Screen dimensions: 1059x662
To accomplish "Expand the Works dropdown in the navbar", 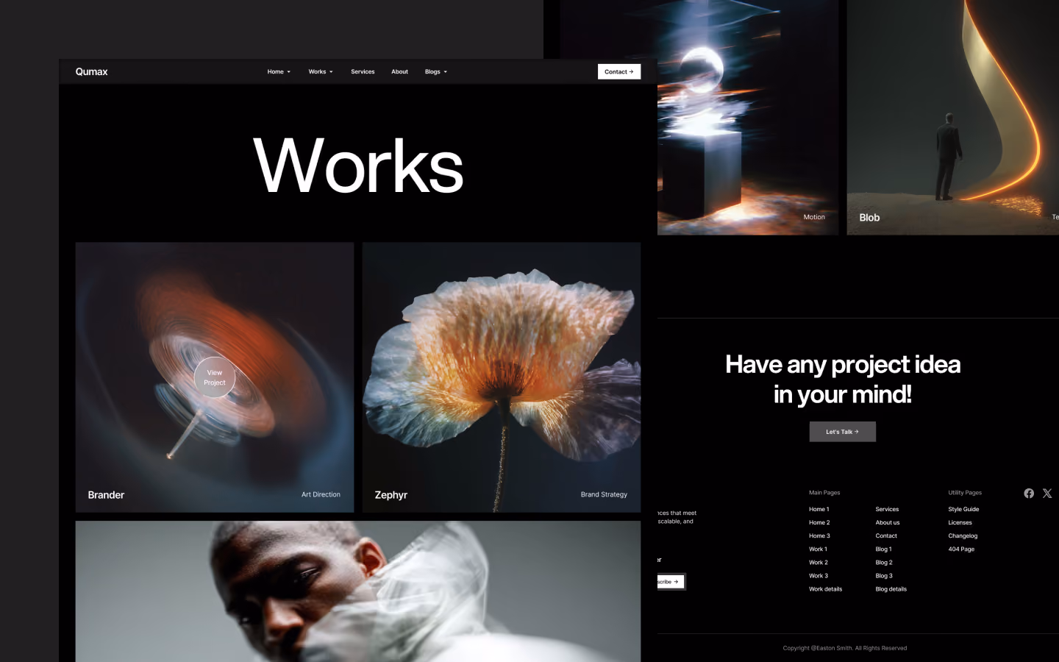I will click(321, 71).
